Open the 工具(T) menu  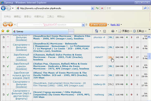[x=50, y=16]
